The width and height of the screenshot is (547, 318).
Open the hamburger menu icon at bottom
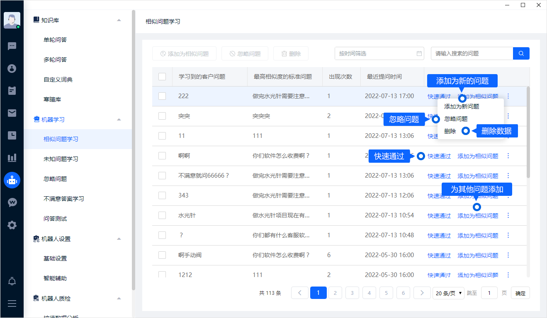(12, 304)
